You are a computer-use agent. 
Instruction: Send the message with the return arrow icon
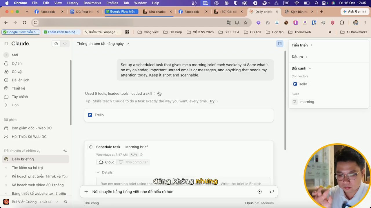[x=272, y=192]
